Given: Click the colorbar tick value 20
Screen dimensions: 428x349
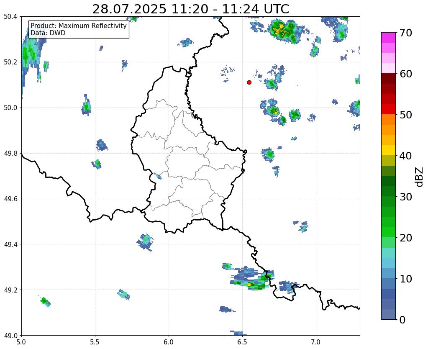Looking at the screenshot, I should 406,238.
